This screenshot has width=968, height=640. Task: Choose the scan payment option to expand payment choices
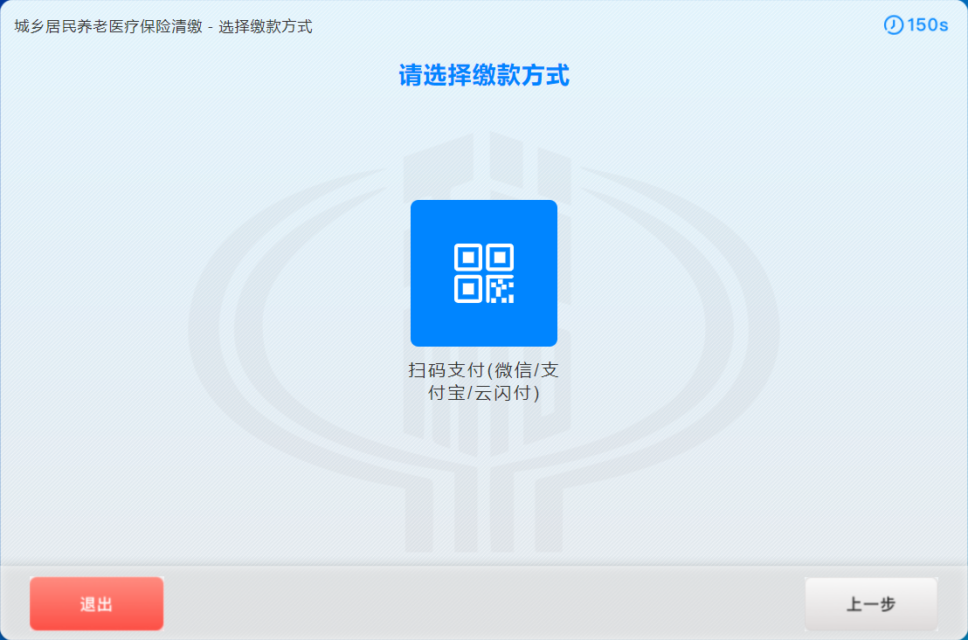[x=484, y=272]
